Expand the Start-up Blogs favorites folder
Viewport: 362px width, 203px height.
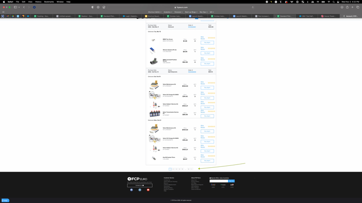(x=191, y=12)
